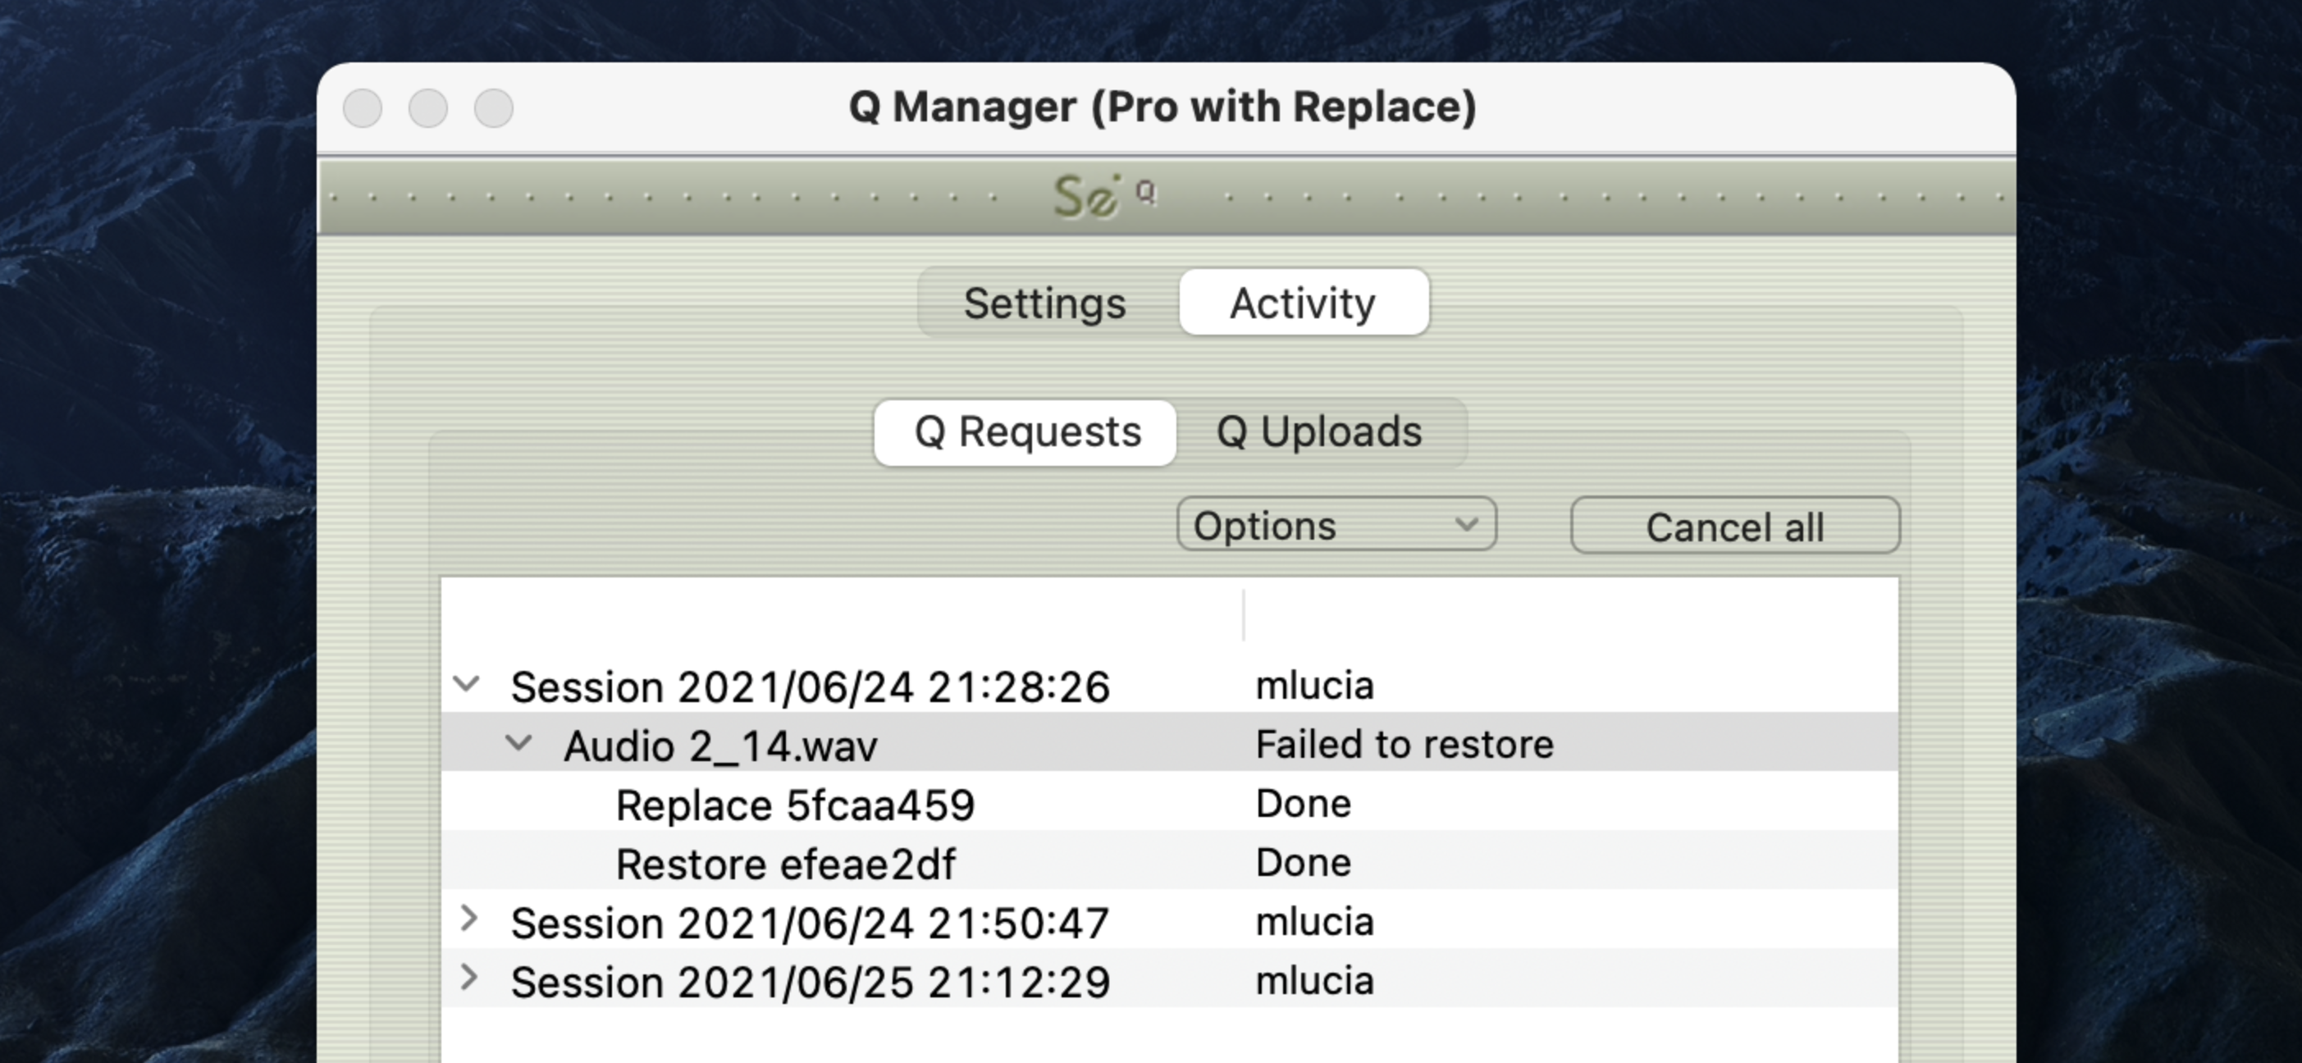
Task: Select the Replace 5fcaa459 entry
Action: coord(794,805)
